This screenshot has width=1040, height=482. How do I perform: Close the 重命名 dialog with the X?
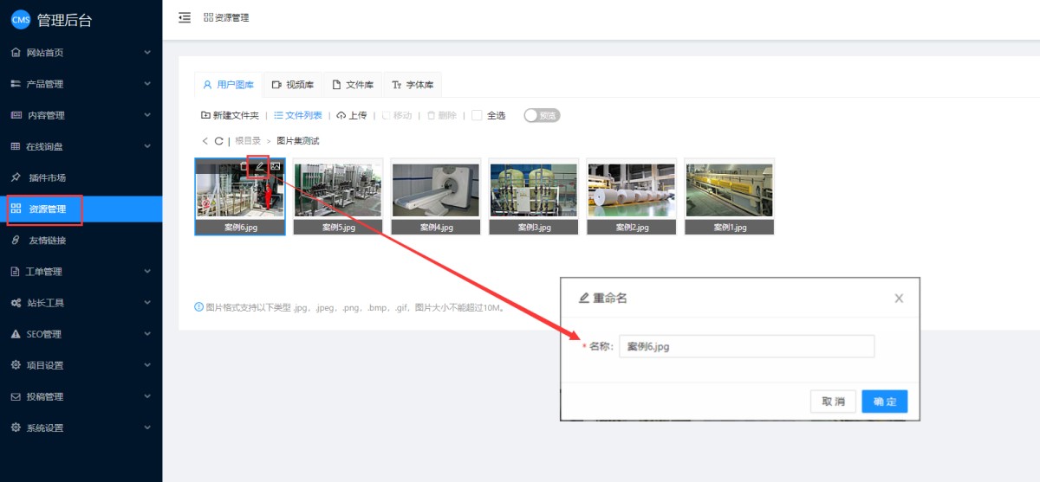tap(899, 299)
